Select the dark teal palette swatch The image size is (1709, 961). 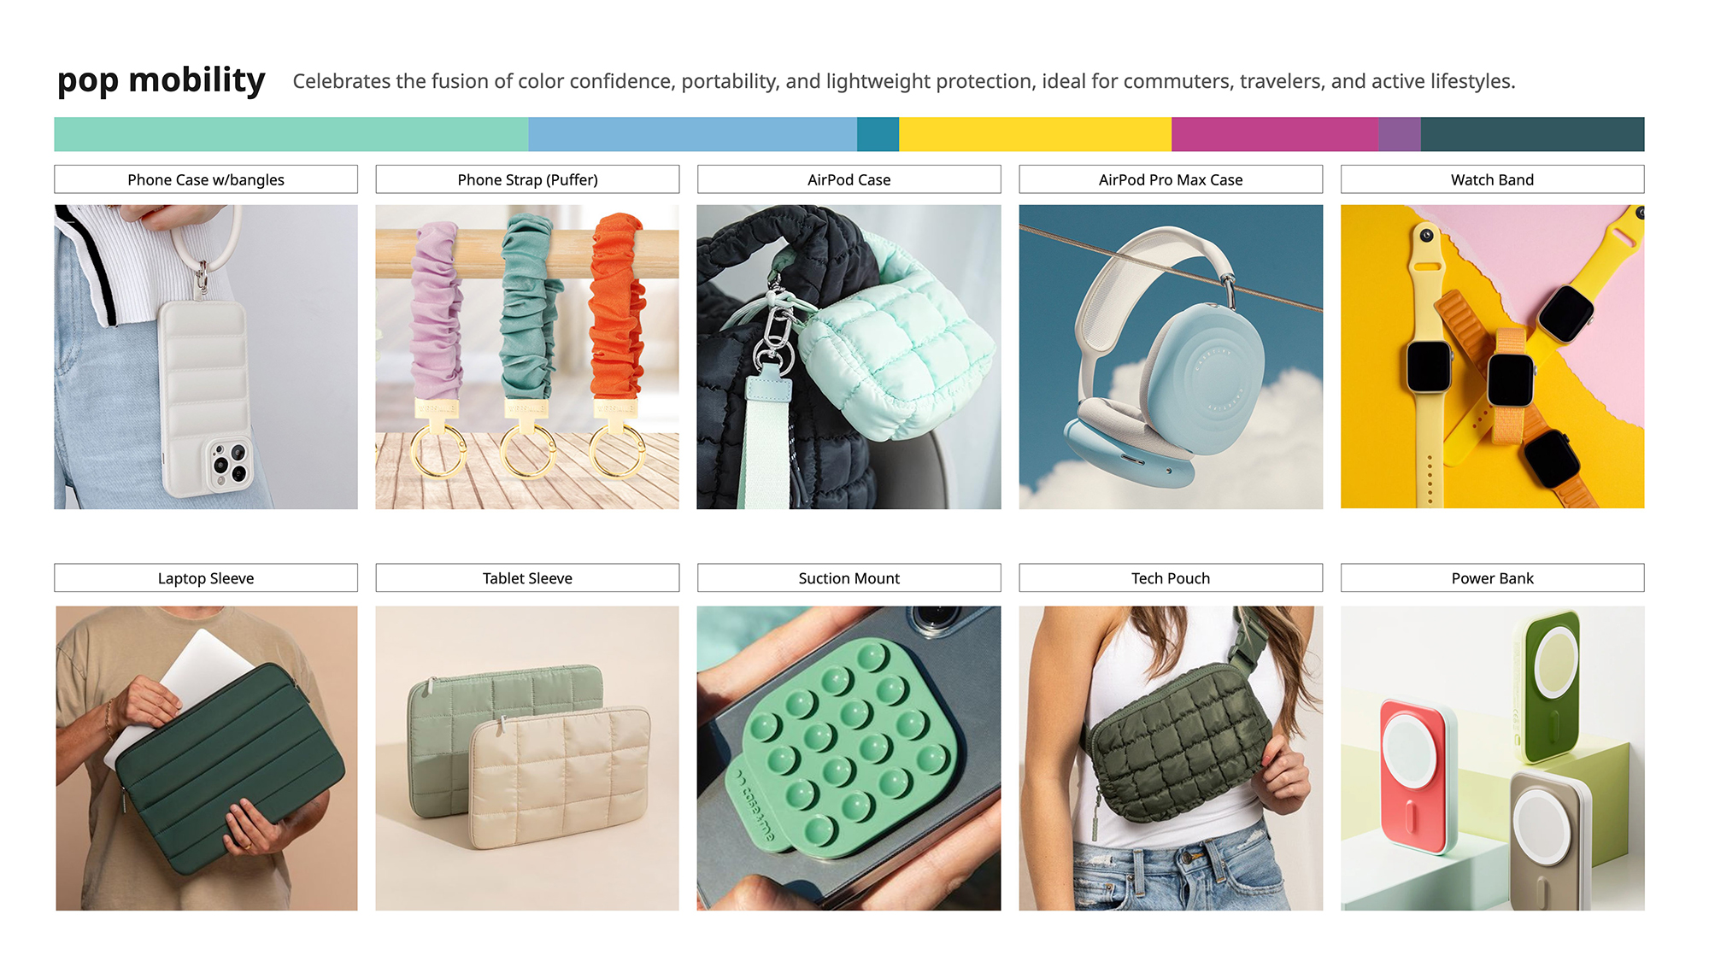coord(1532,134)
